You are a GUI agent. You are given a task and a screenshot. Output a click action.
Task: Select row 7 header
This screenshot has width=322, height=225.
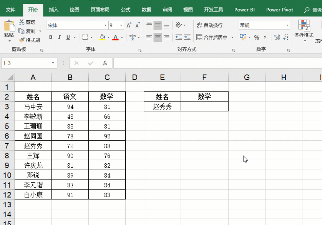[7, 146]
